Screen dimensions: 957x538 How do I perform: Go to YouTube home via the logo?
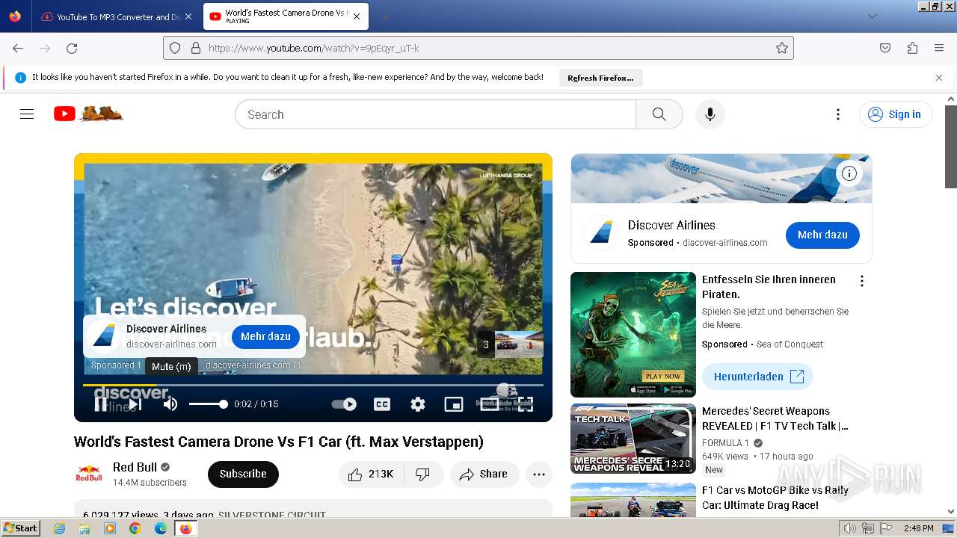pos(88,114)
